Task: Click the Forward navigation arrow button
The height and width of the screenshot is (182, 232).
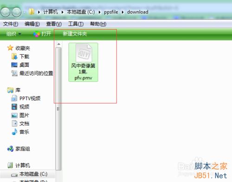Action: click(x=17, y=12)
